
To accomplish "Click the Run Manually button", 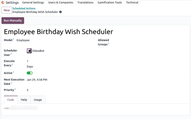I will (13, 21).
